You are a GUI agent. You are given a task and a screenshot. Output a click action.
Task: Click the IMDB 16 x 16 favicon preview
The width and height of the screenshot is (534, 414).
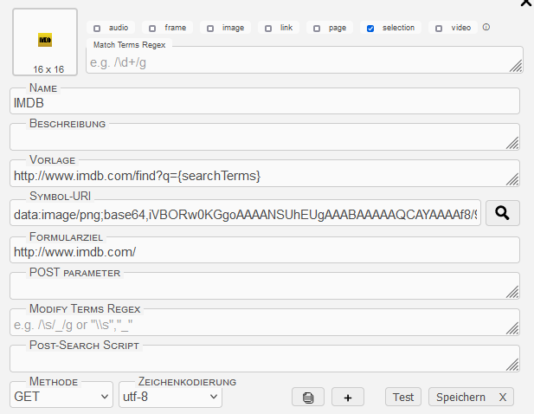tap(45, 42)
